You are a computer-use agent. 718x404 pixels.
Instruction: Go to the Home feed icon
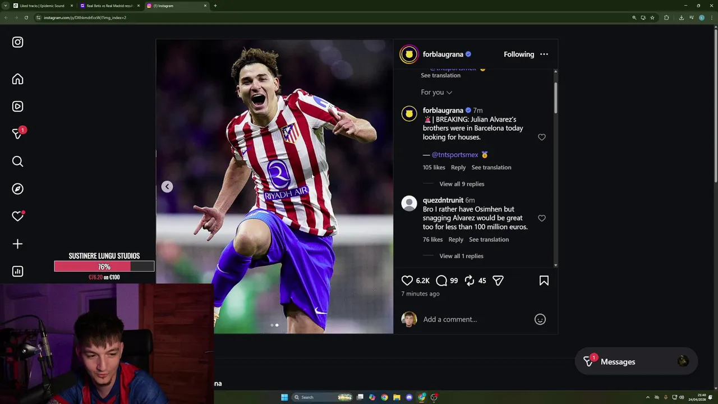[x=17, y=79]
